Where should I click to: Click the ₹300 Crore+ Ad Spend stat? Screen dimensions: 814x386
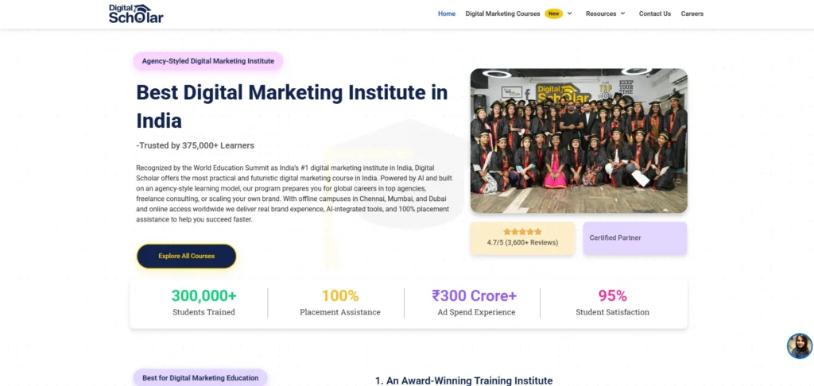[476, 303]
